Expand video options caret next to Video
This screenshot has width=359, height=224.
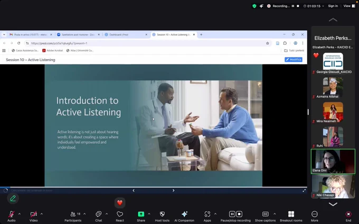click(x=42, y=214)
